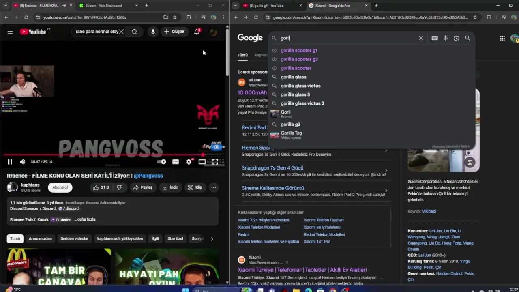Open more actions three-dot menu under video
The width and height of the screenshot is (519, 292).
[213, 187]
